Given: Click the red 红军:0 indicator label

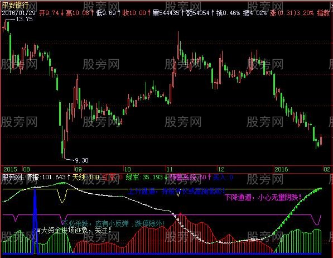Looking at the screenshot, I should [113, 177].
